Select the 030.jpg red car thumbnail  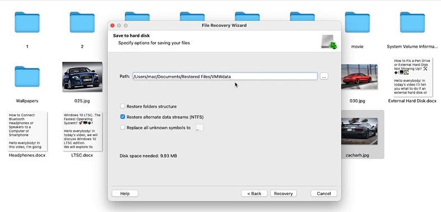(359, 77)
